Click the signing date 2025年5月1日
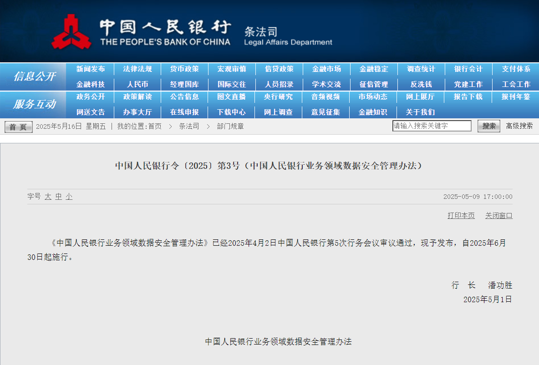This screenshot has width=539, height=365. tap(488, 299)
